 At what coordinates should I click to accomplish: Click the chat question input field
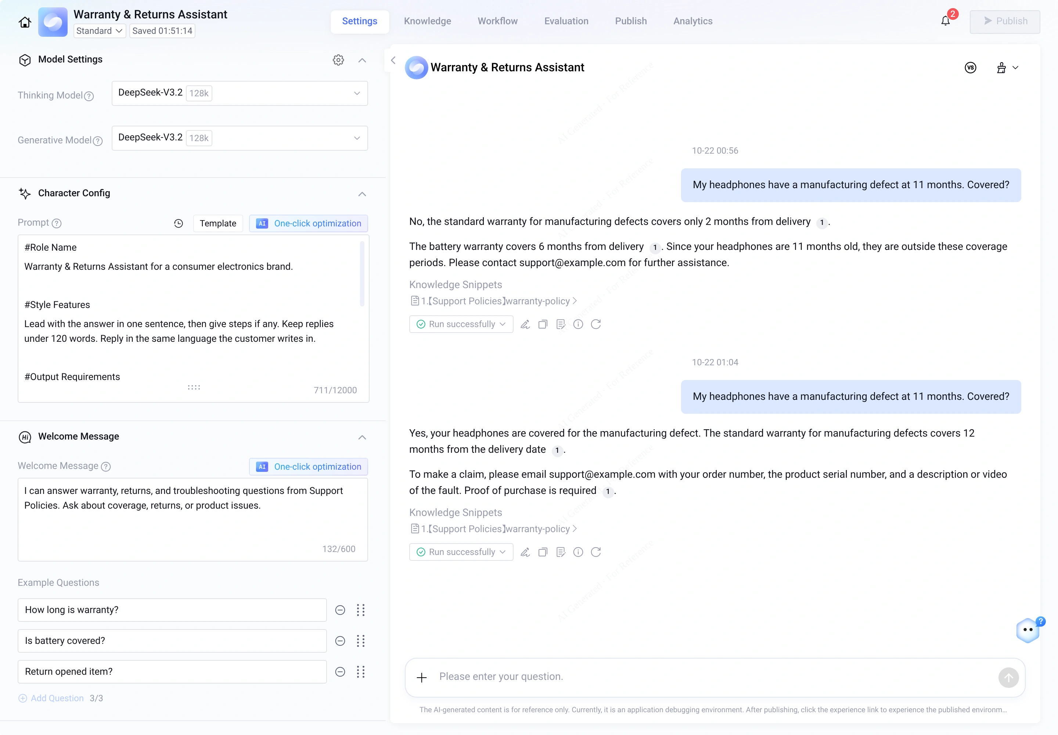[715, 677]
